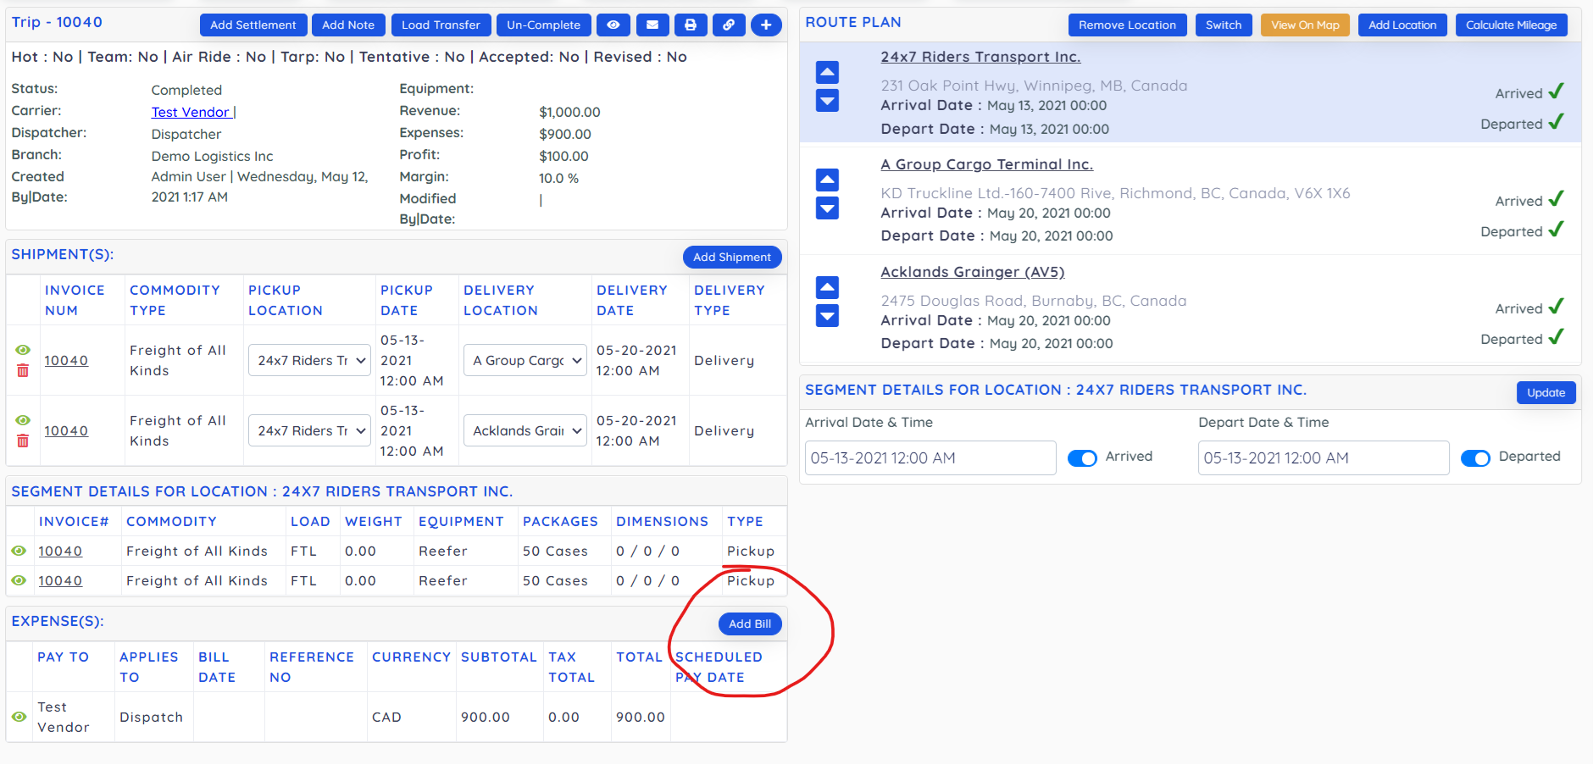The image size is (1593, 765).
Task: Move Acklands Grainger location up
Action: pos(827,287)
